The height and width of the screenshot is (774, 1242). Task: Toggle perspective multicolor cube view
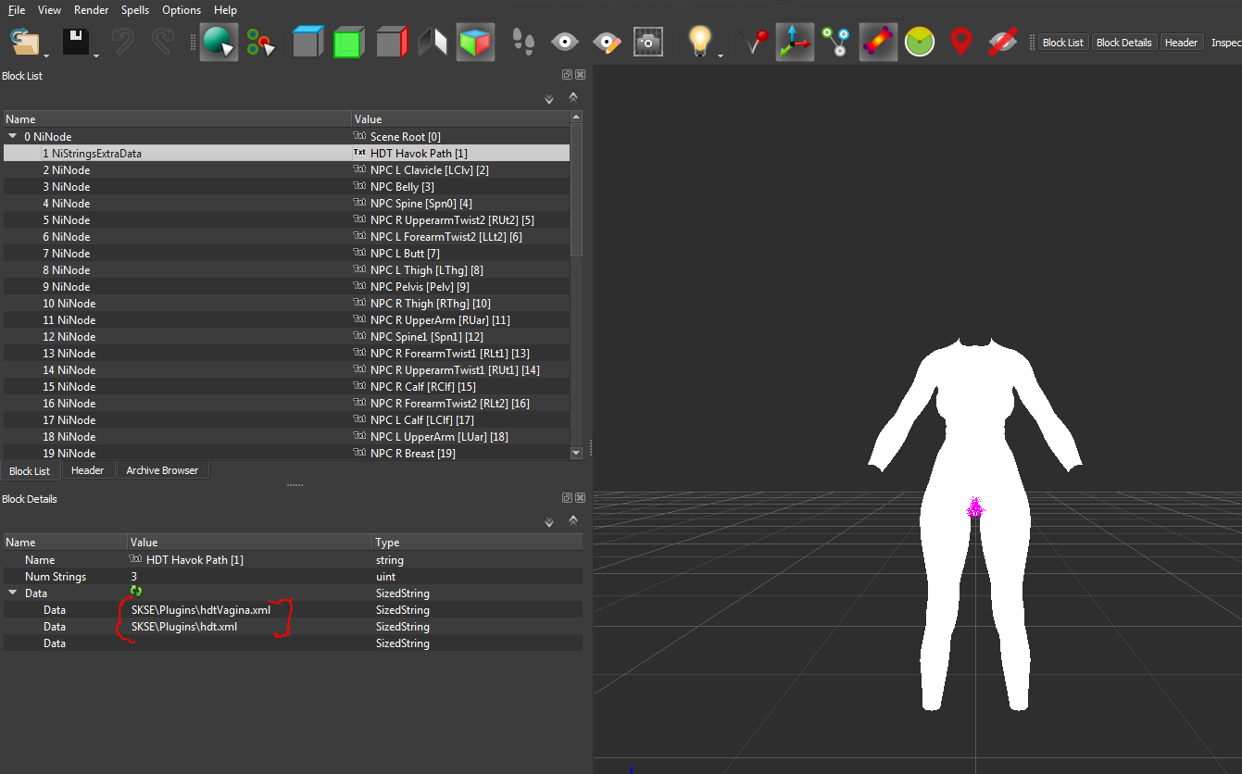click(x=475, y=43)
